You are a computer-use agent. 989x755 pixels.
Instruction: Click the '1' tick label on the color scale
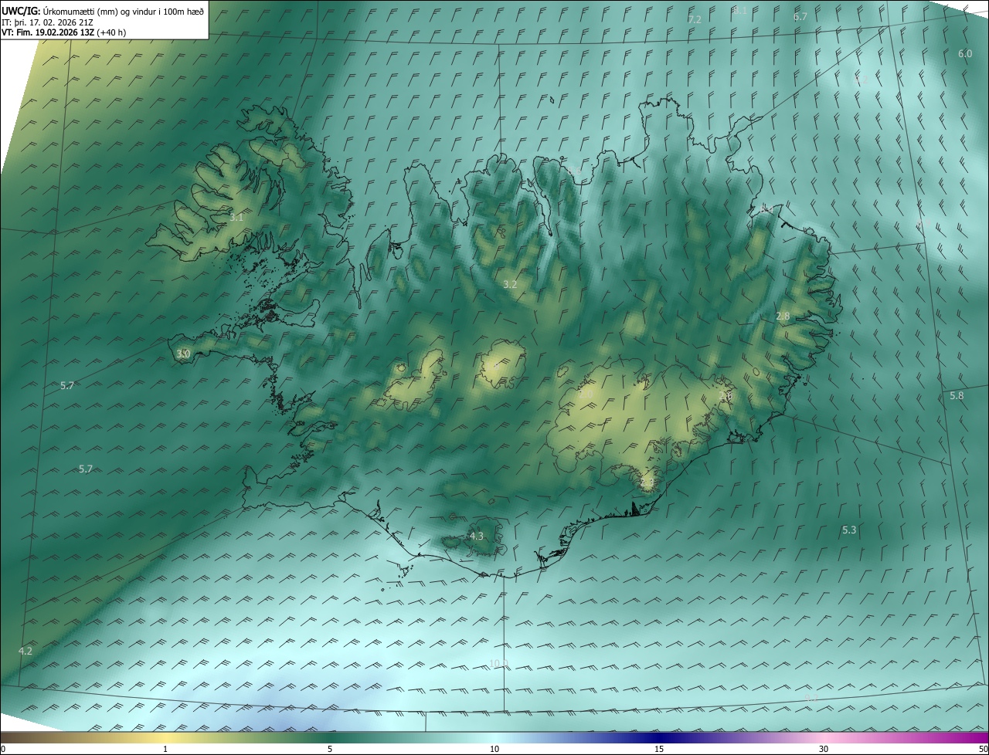[x=165, y=749]
